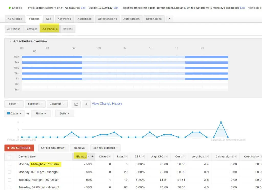Open the more-tabs dropdown arrow after Dimensions
262x190 pixels.
[170, 19]
